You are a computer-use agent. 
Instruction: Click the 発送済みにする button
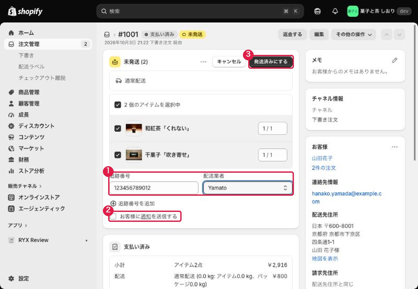click(x=271, y=62)
